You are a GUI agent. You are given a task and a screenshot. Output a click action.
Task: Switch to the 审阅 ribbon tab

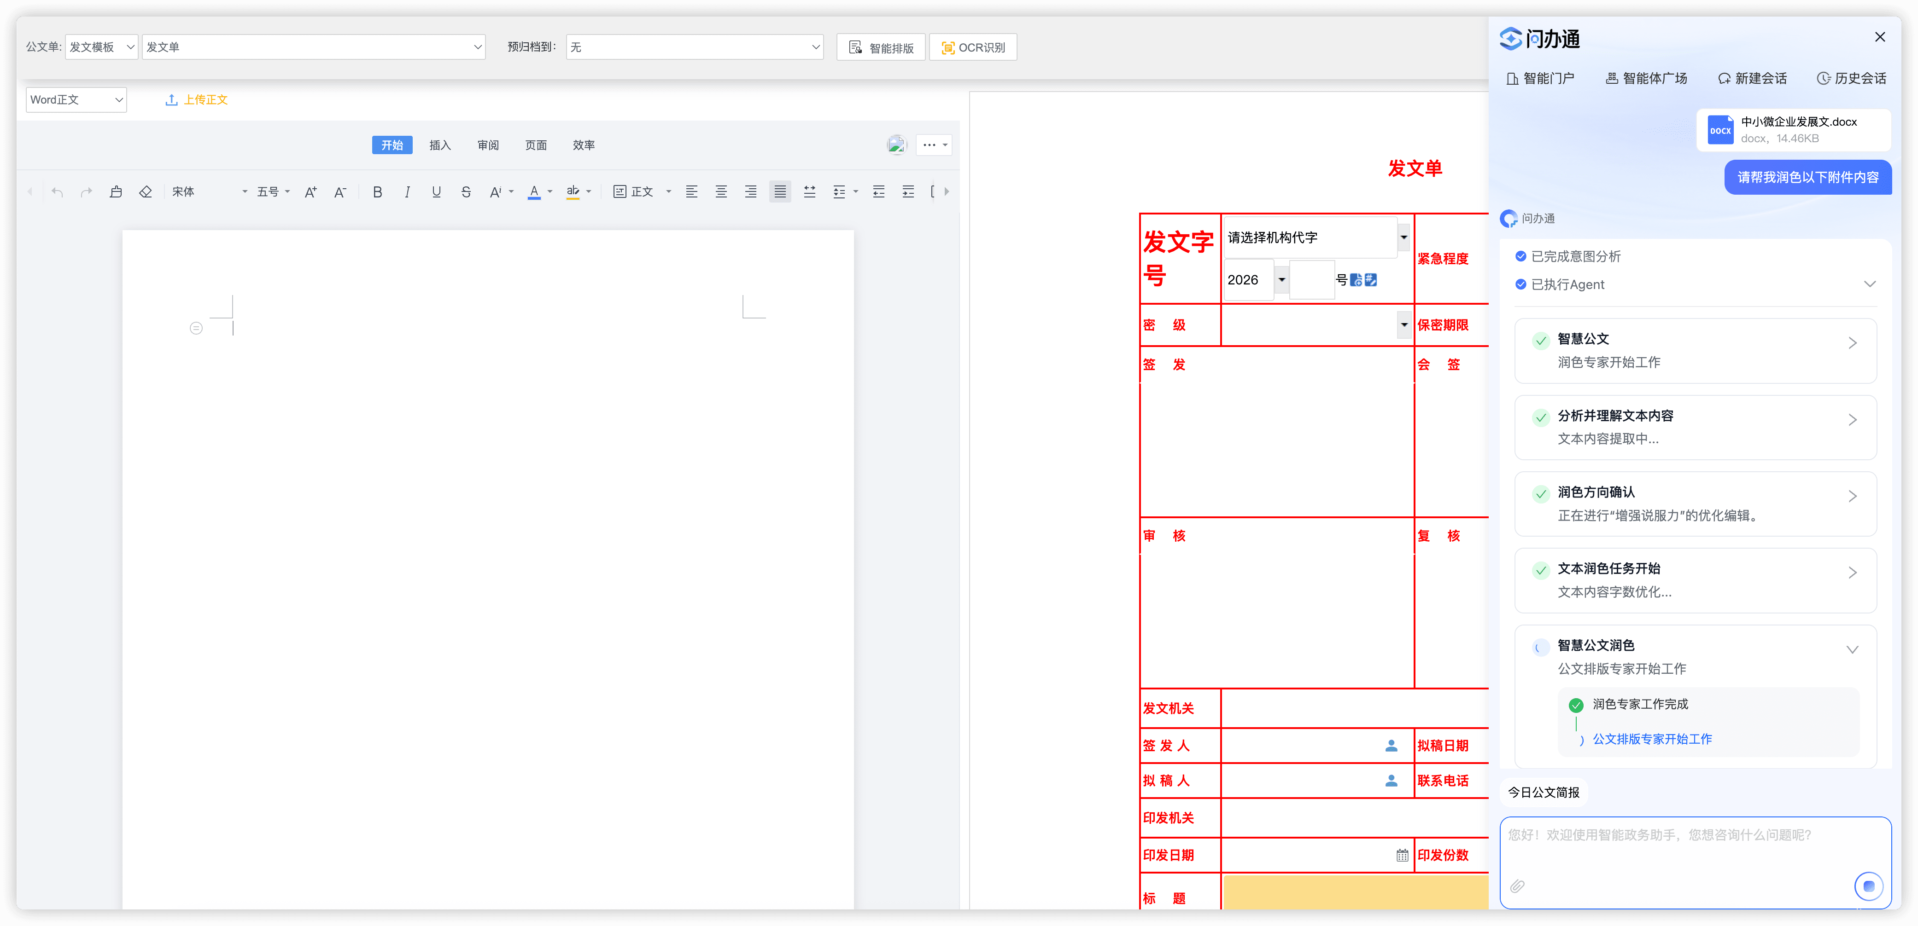click(488, 145)
